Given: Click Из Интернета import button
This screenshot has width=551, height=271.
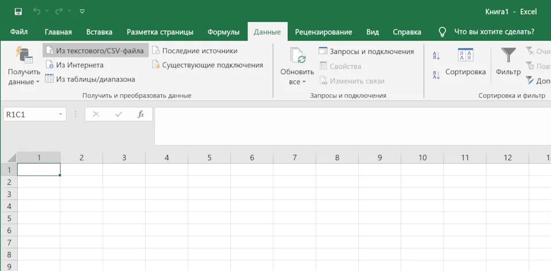Looking at the screenshot, I should coord(75,65).
